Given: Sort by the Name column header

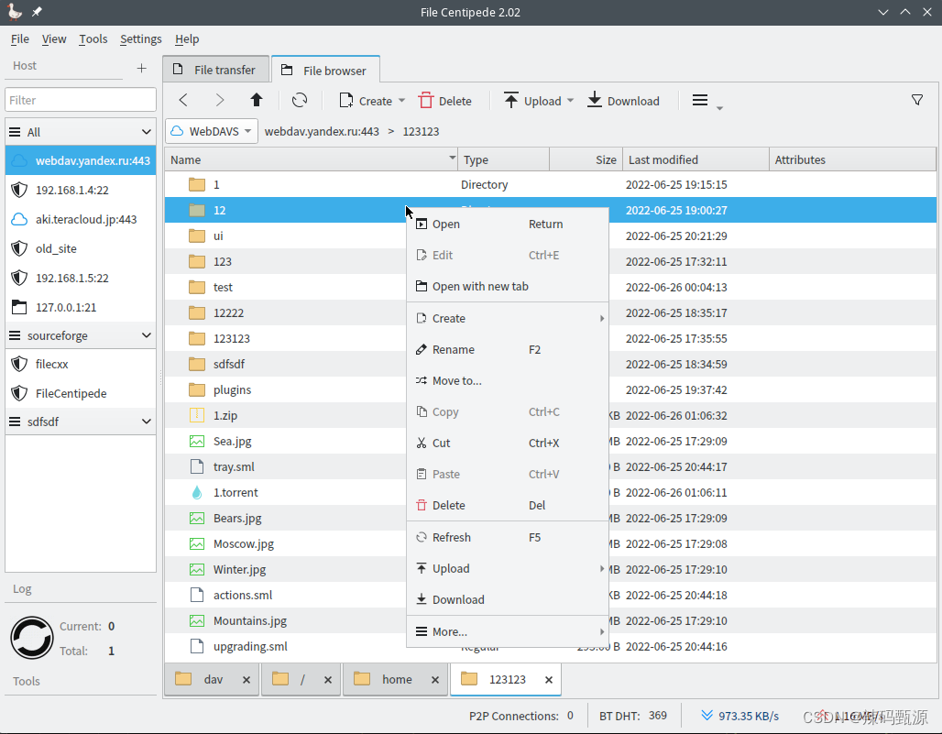Looking at the screenshot, I should click(312, 159).
